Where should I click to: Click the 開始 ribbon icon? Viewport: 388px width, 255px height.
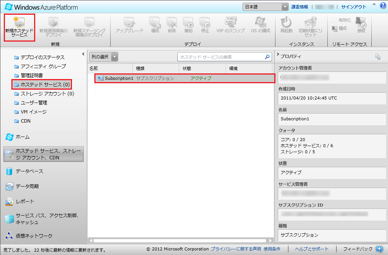(188, 22)
